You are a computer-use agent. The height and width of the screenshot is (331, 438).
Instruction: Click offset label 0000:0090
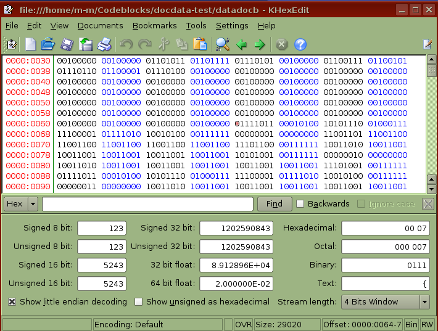pyautogui.click(x=28, y=186)
